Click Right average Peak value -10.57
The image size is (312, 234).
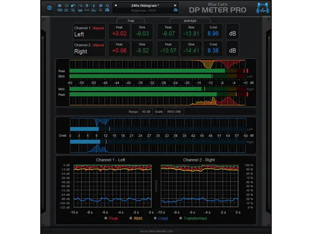click(168, 51)
